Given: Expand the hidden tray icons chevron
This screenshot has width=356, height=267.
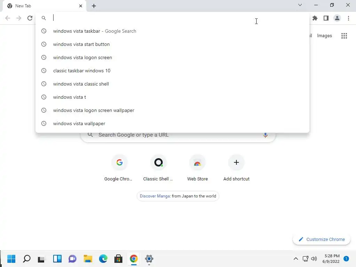Looking at the screenshot, I should (296, 259).
